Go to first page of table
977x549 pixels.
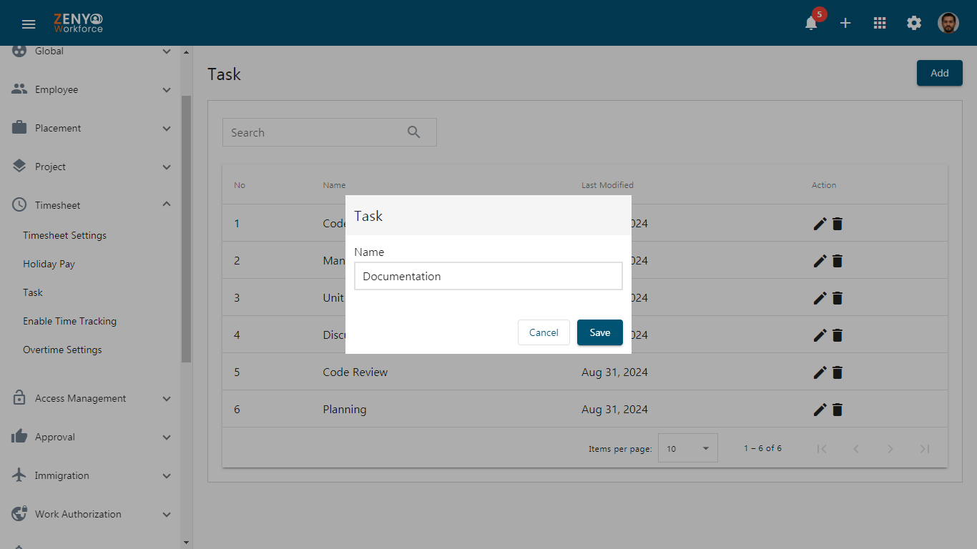[822, 449]
